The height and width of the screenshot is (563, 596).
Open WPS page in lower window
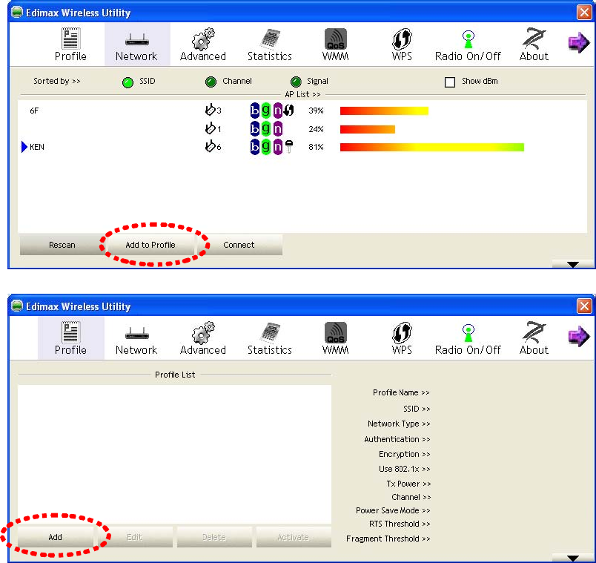[x=402, y=338]
